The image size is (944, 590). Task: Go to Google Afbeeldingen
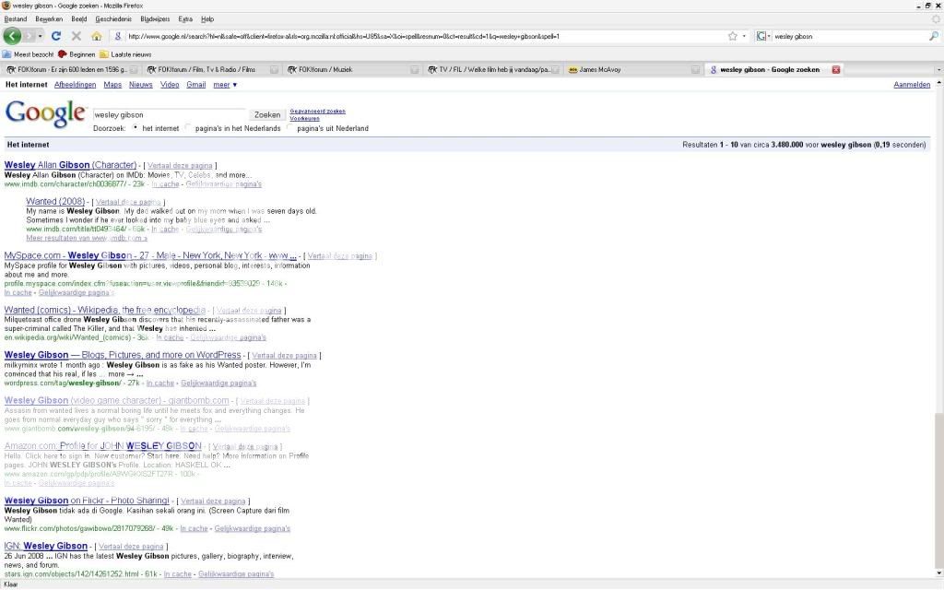(76, 85)
